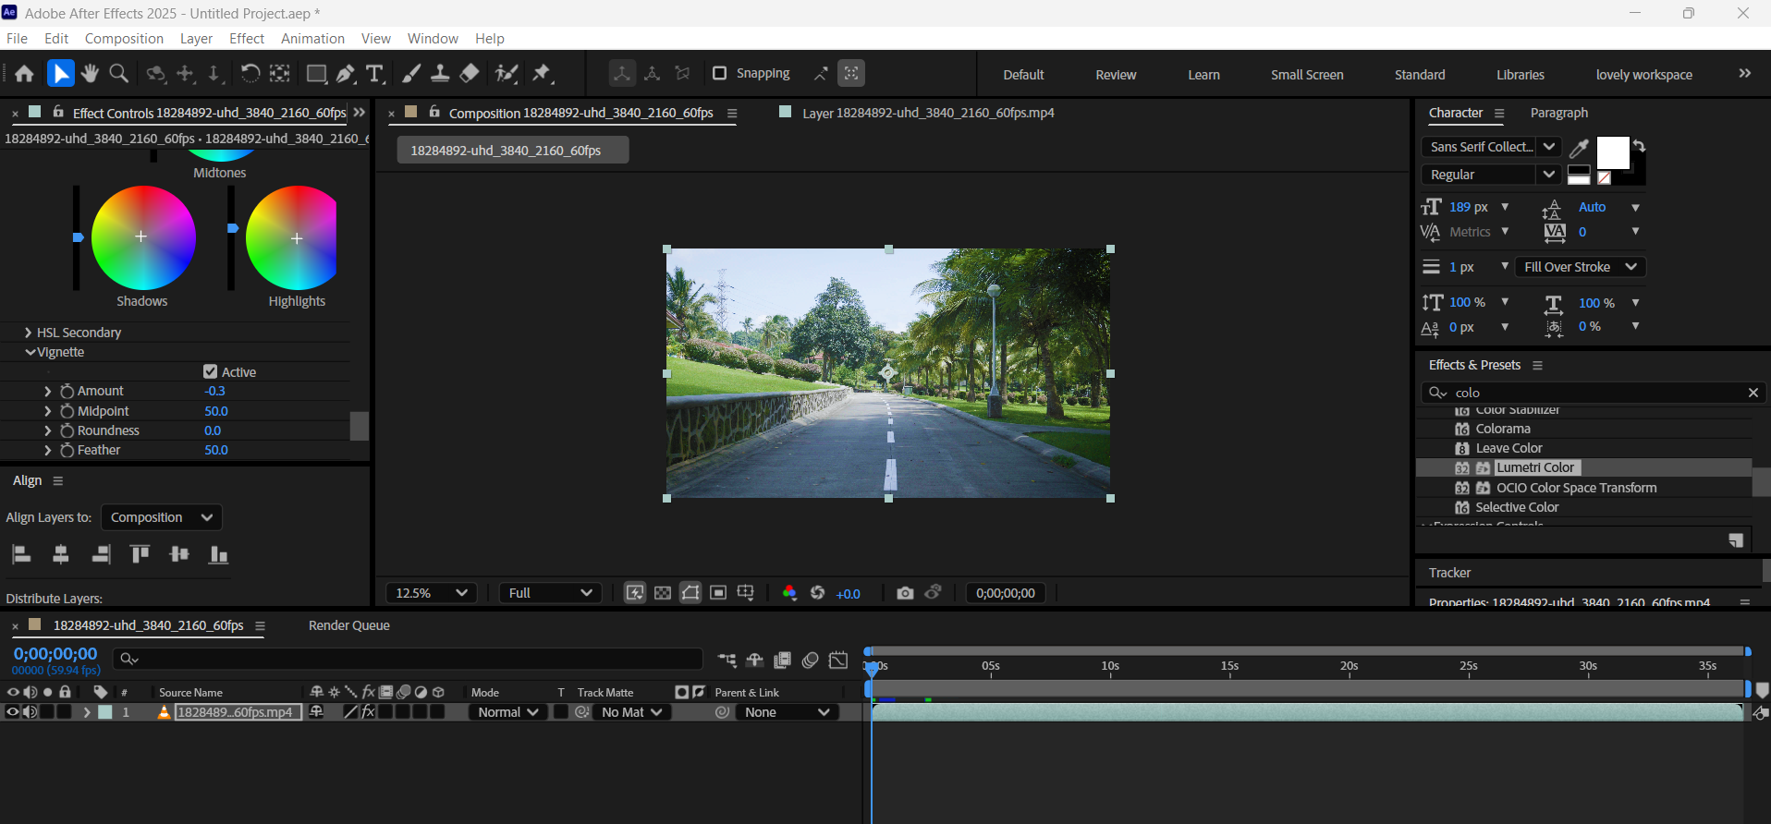The image size is (1771, 824).
Task: Open the Parent None dropdown
Action: pos(787,712)
